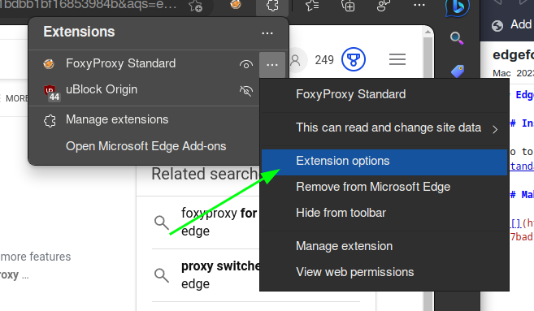Click the Bing Rewards medal icon
Screen dimensions: 534x311
pos(354,59)
